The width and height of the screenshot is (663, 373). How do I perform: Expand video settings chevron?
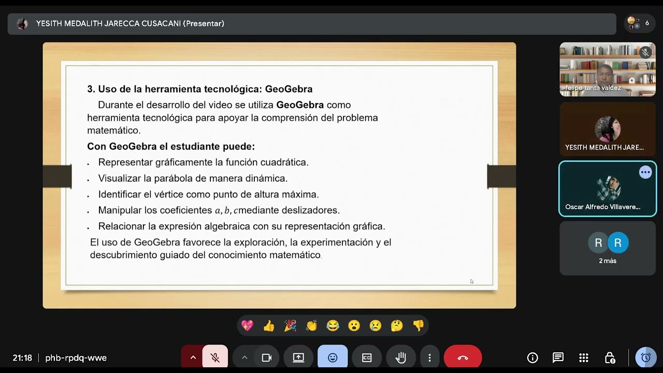[x=244, y=357]
